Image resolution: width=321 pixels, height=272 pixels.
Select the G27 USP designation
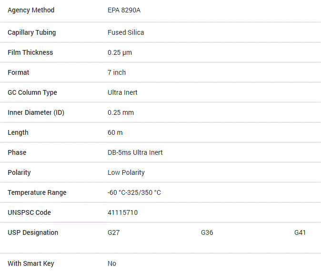[x=114, y=232]
